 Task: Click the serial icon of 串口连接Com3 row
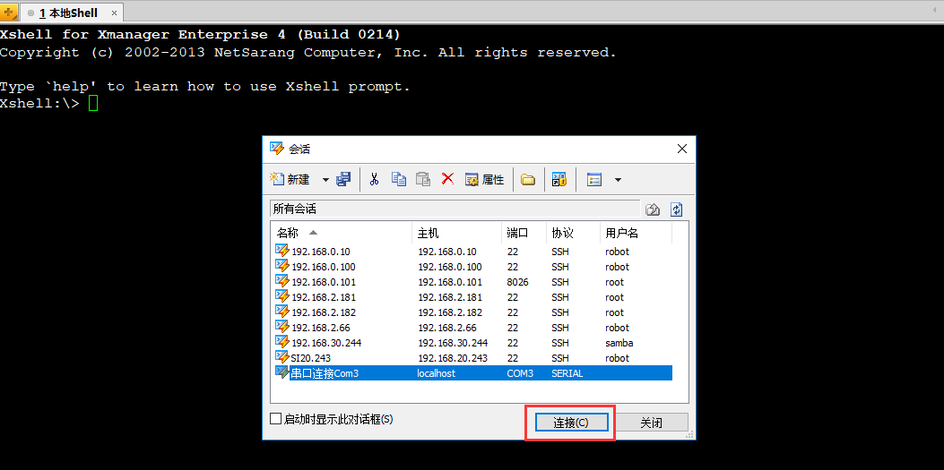coord(281,372)
